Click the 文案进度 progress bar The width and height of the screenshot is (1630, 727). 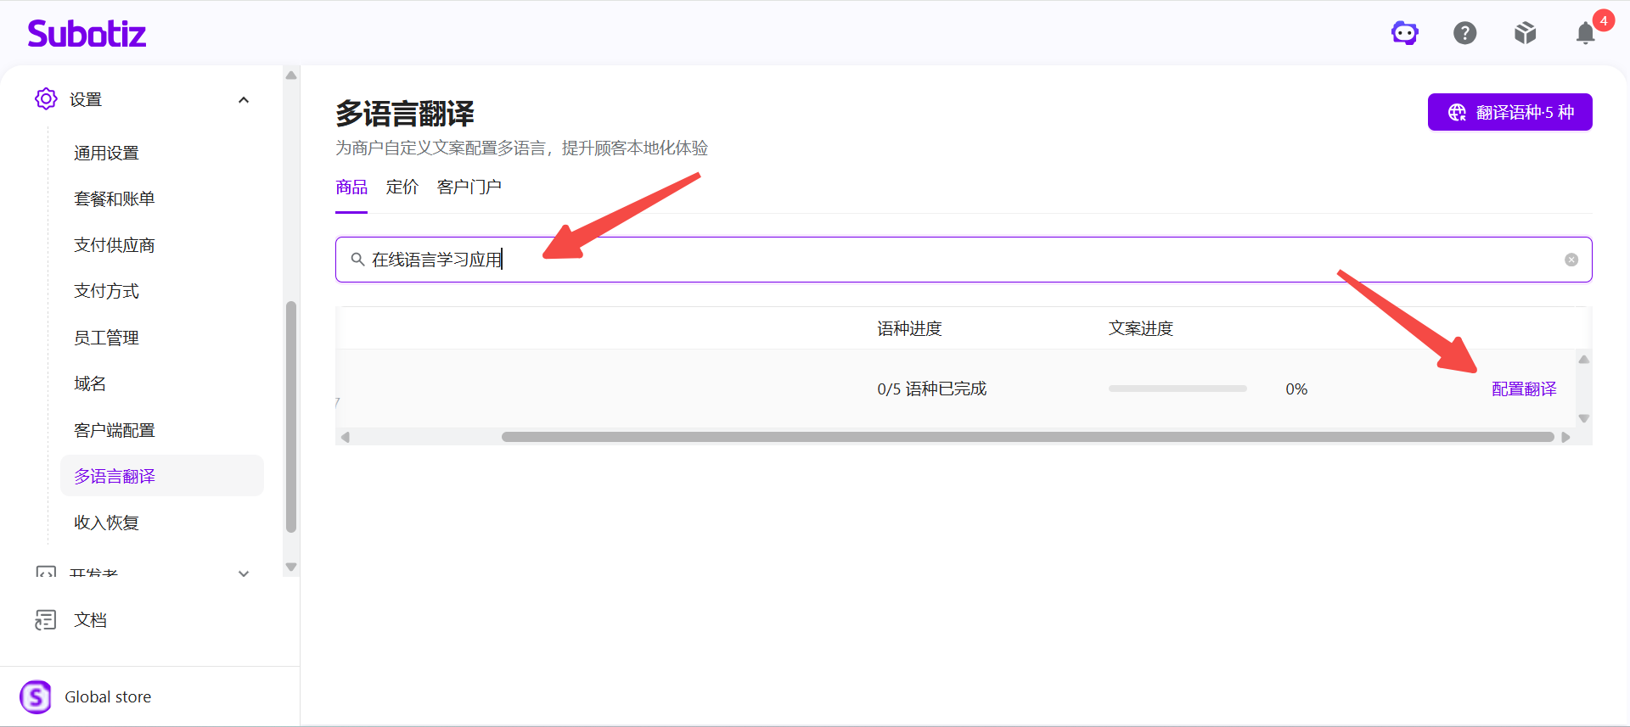[x=1178, y=389]
